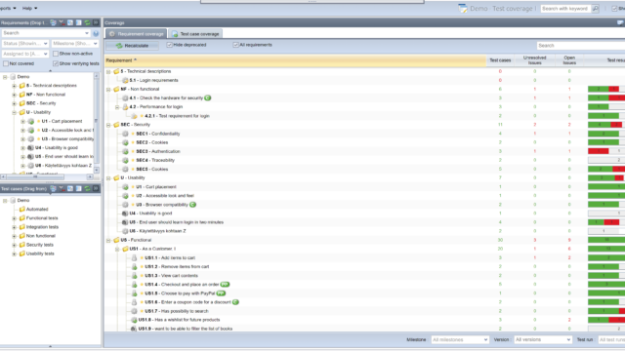Toggle the checkbox at top-right of header bar
625x351 pixels.
[614, 9]
